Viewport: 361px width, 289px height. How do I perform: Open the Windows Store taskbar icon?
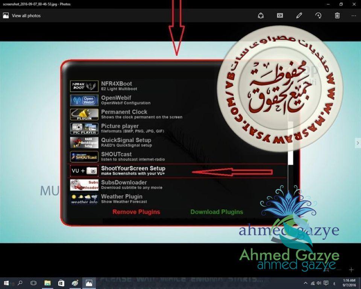(x=61, y=283)
